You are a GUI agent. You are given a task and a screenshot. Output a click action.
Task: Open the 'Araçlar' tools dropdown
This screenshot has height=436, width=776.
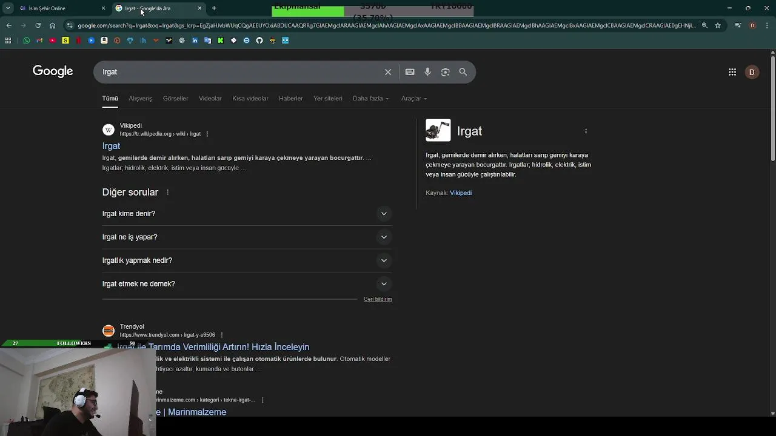pyautogui.click(x=414, y=98)
